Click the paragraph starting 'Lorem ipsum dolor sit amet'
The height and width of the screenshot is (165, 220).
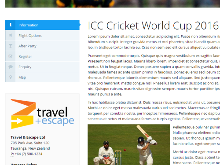[154, 42]
